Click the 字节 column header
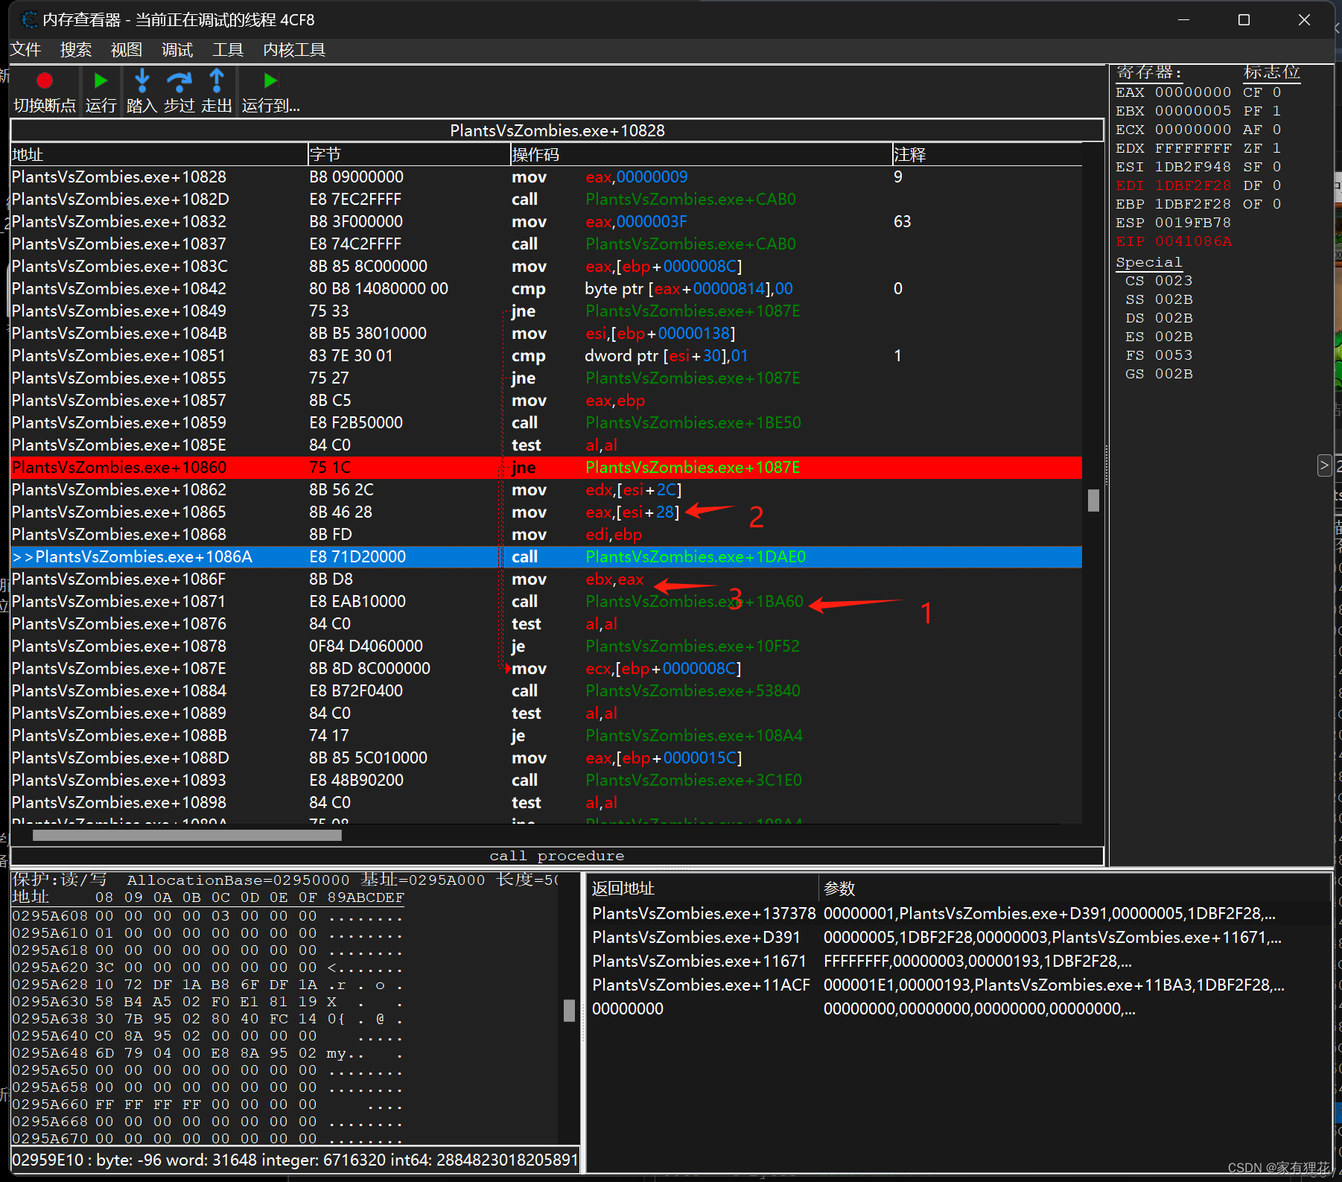1342x1182 pixels. tap(409, 154)
